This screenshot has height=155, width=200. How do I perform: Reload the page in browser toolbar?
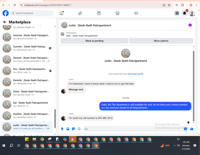pyautogui.click(x=15, y=5)
